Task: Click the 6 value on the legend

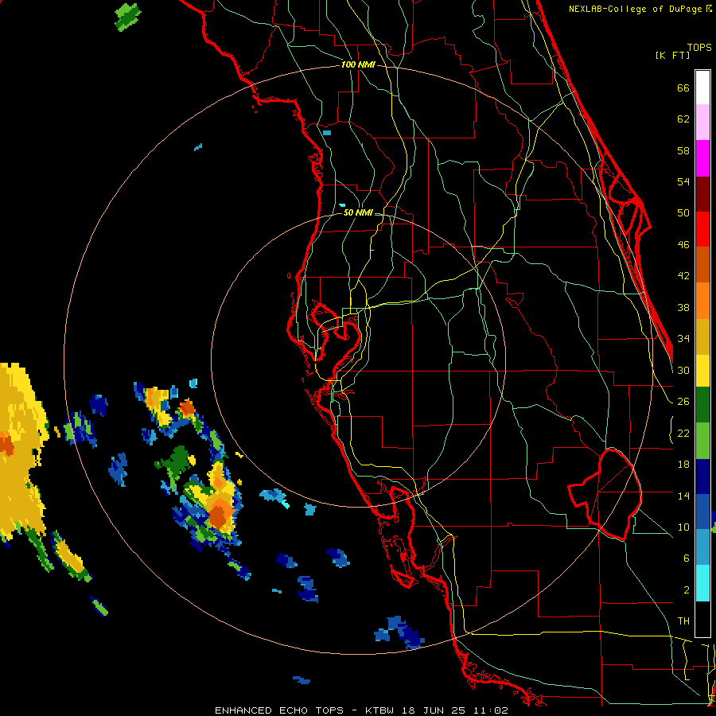Action: tap(687, 558)
